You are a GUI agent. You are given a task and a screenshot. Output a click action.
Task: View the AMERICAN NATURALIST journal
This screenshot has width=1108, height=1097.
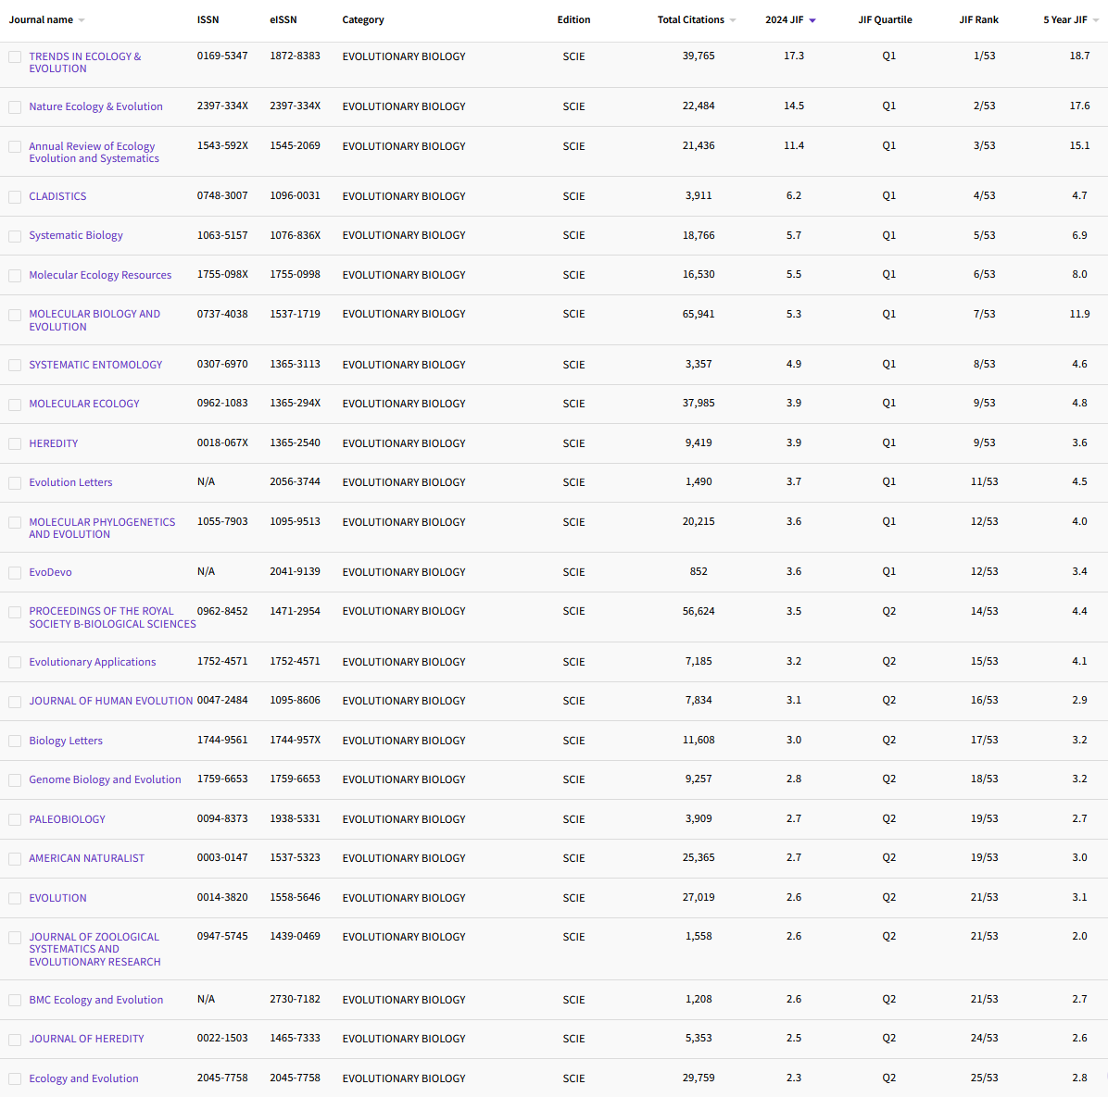point(86,858)
